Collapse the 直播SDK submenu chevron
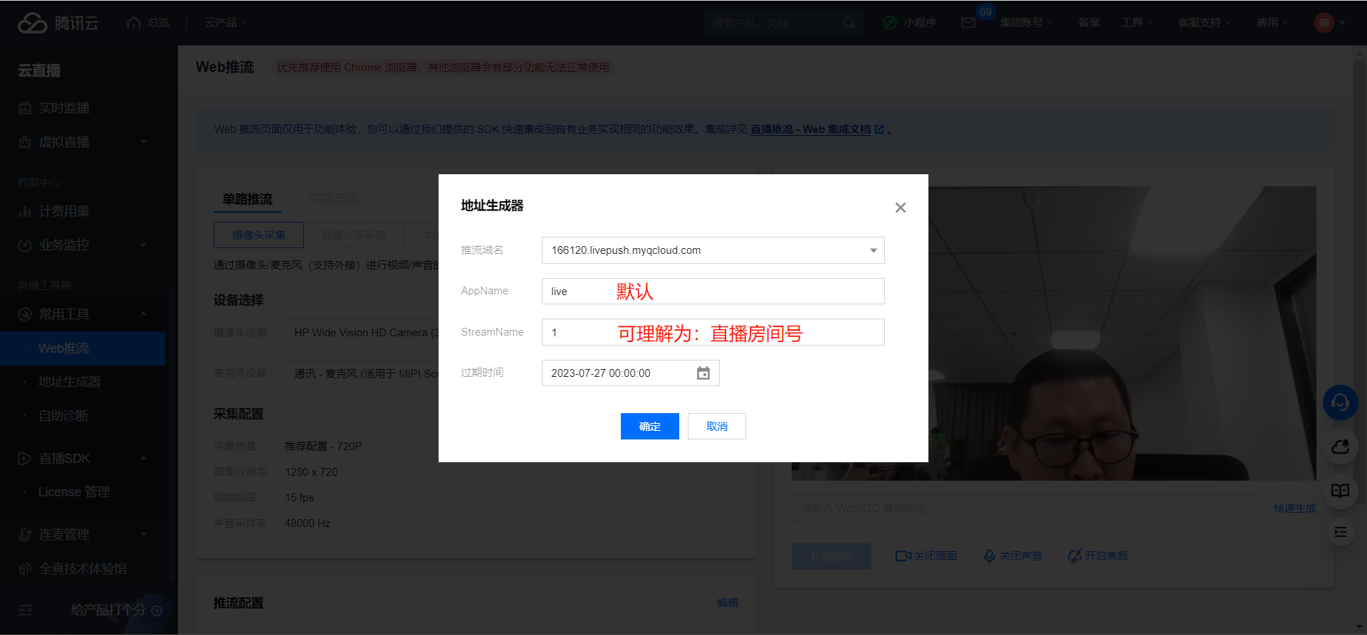Image resolution: width=1367 pixels, height=635 pixels. point(144,459)
